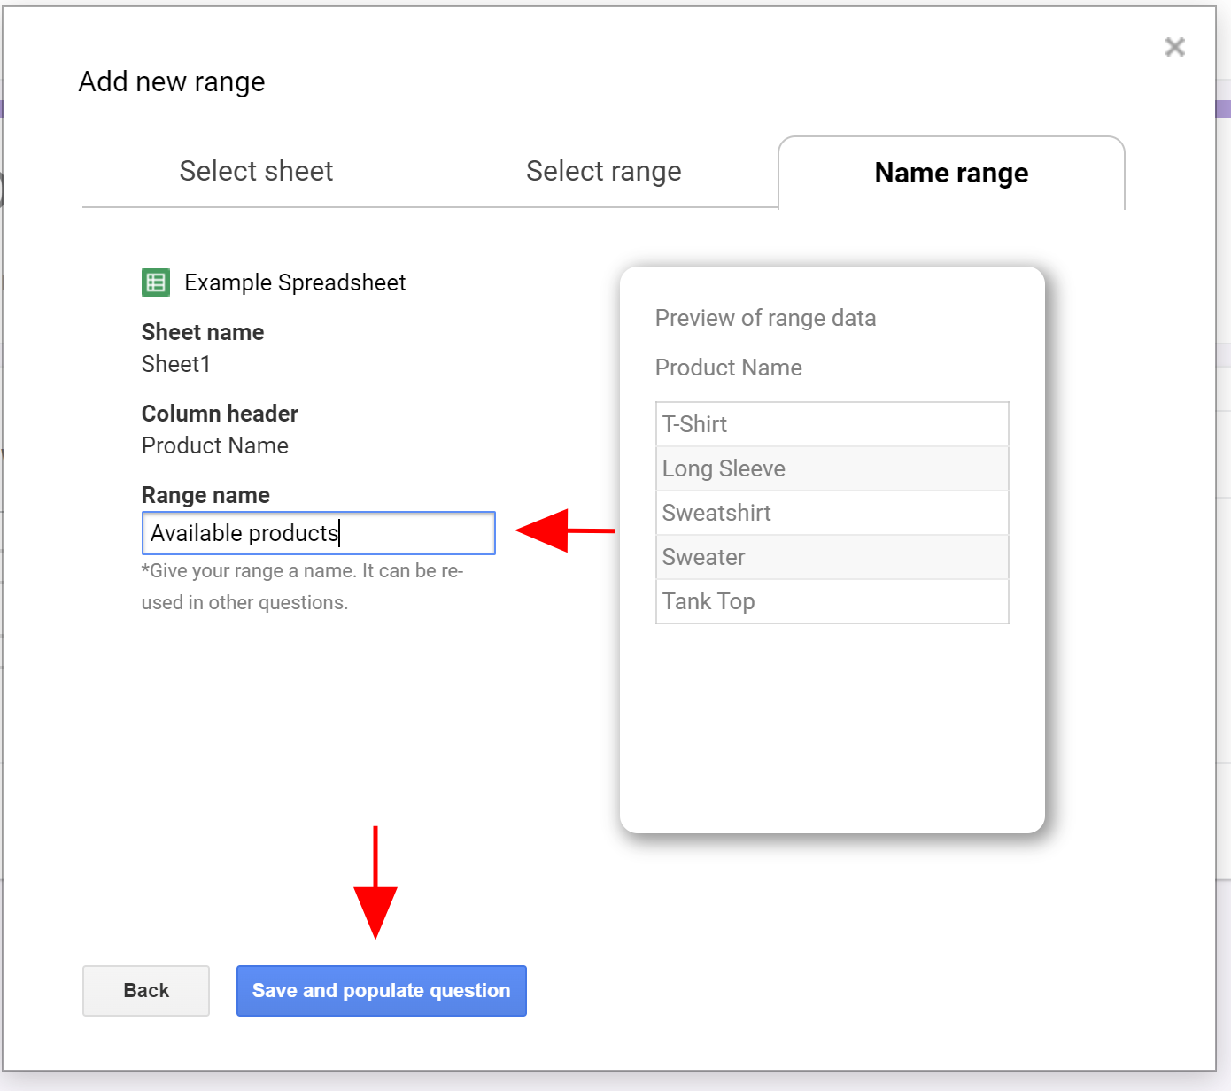Screen dimensions: 1231x1091
Task: Click the Add new range dialog title
Action: [x=172, y=81]
